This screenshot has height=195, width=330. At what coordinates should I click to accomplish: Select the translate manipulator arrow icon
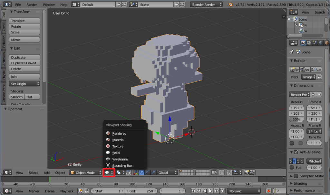coord(142,173)
